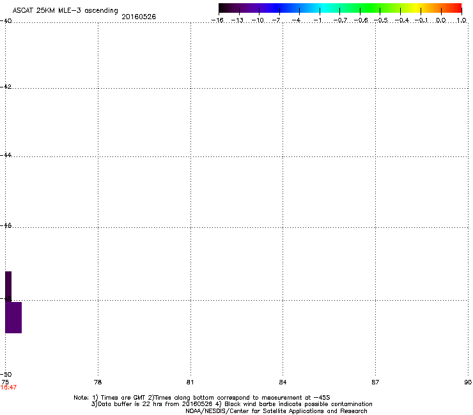Click the 87 longitude axis label
Viewport: 473px width, 415px height.
(375, 382)
